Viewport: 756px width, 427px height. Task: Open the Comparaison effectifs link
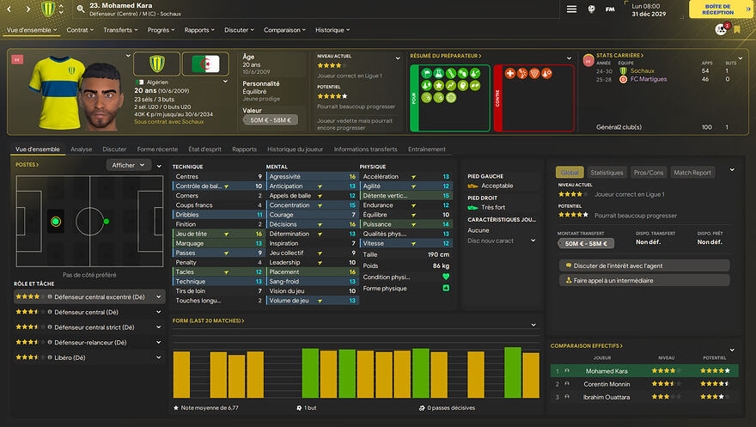tap(587, 345)
